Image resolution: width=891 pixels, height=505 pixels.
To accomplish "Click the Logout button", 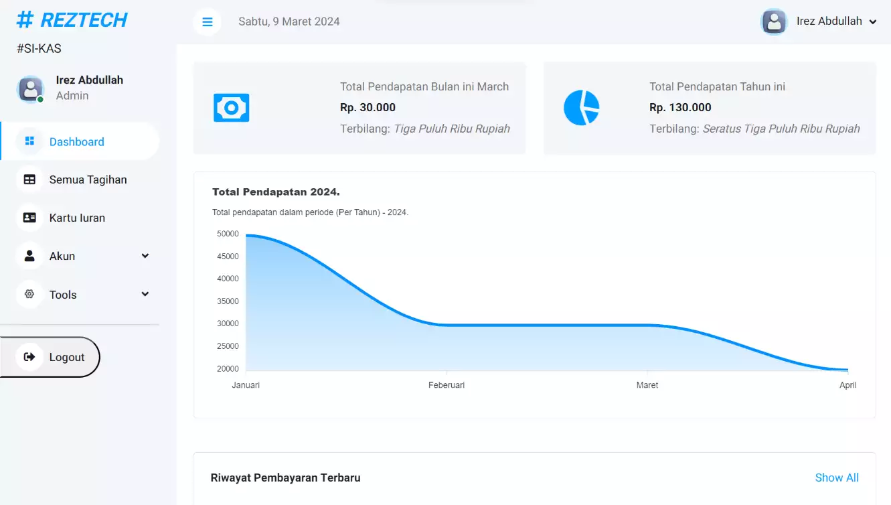I will pyautogui.click(x=50, y=357).
